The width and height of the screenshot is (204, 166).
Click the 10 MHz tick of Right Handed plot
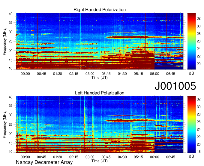10,68
